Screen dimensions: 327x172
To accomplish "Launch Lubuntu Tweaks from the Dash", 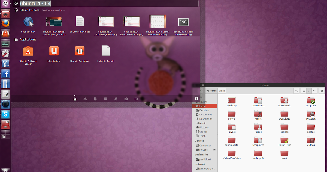I will 105,51.
